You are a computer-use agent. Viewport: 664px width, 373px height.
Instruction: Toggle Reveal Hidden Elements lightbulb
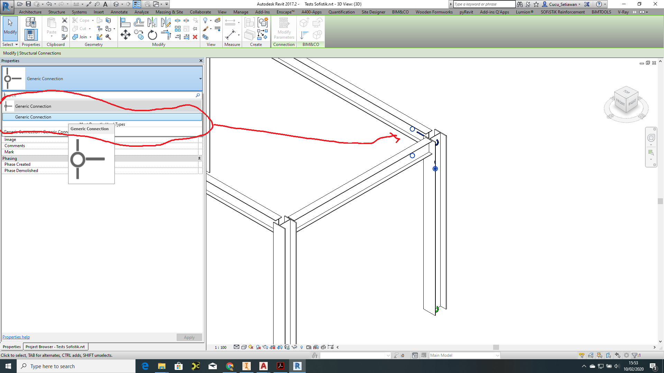(x=302, y=347)
